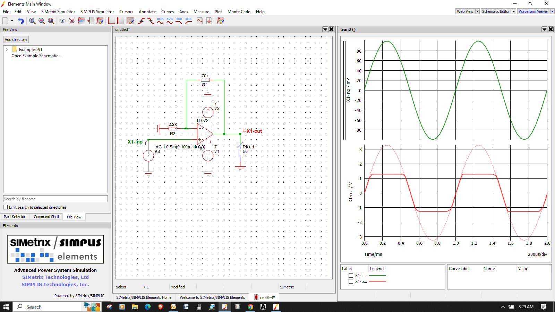Viewport: 555px width, 312px height.
Task: Click the Add directory button
Action: click(x=16, y=40)
